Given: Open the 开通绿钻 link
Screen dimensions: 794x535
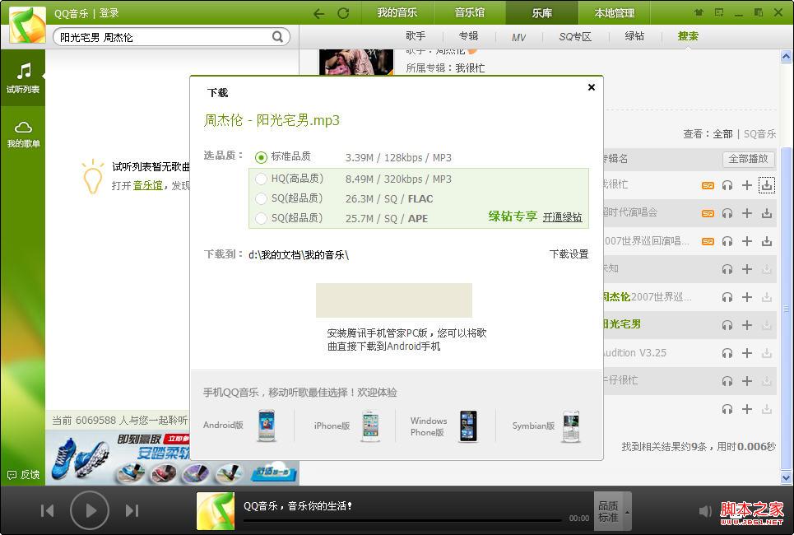Looking at the screenshot, I should point(562,217).
